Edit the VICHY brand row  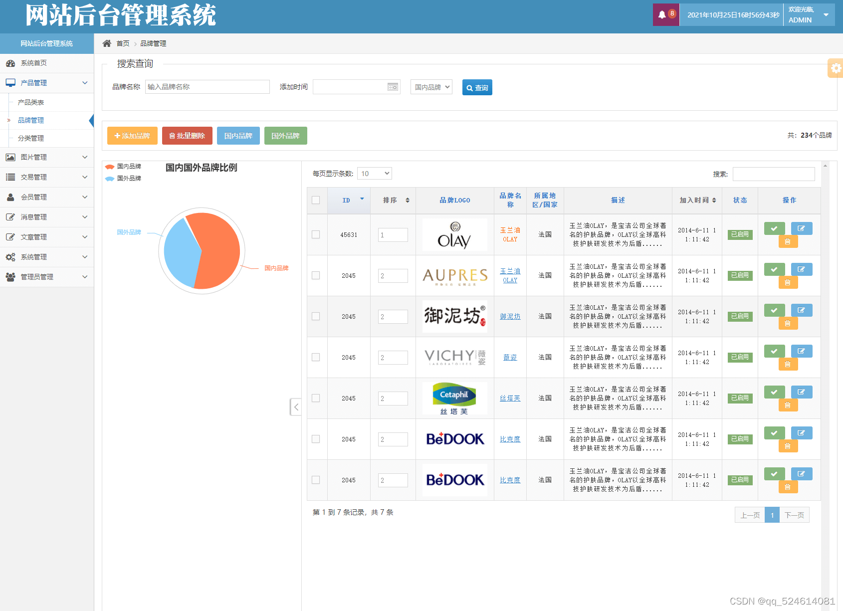tap(802, 351)
